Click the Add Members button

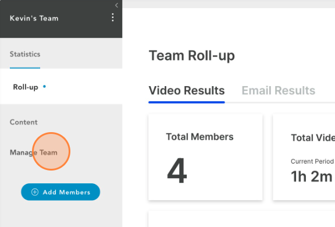pos(60,192)
